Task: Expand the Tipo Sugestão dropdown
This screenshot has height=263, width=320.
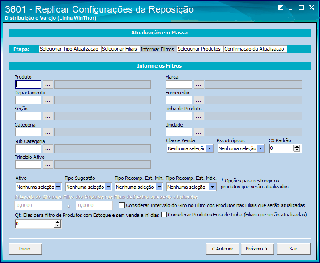Action: pos(108,187)
